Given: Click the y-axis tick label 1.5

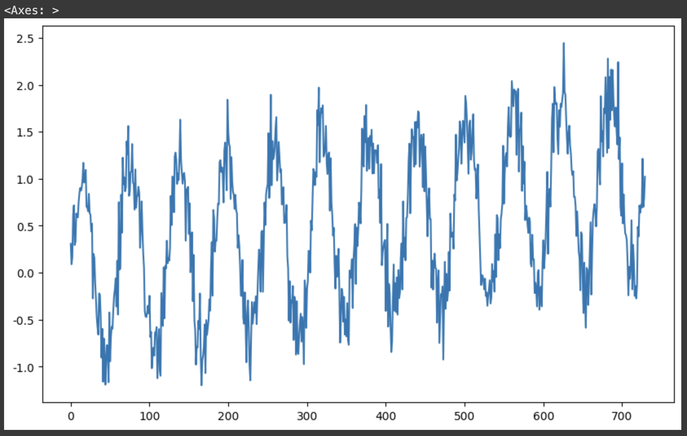Looking at the screenshot, I should [25, 132].
